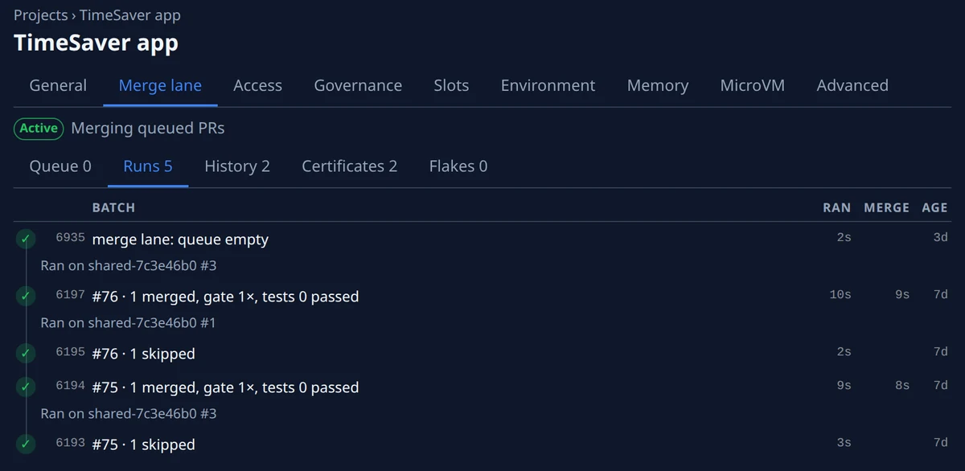Screen dimensions: 965x471
Task: Click run number 6197
Action: click(70, 295)
